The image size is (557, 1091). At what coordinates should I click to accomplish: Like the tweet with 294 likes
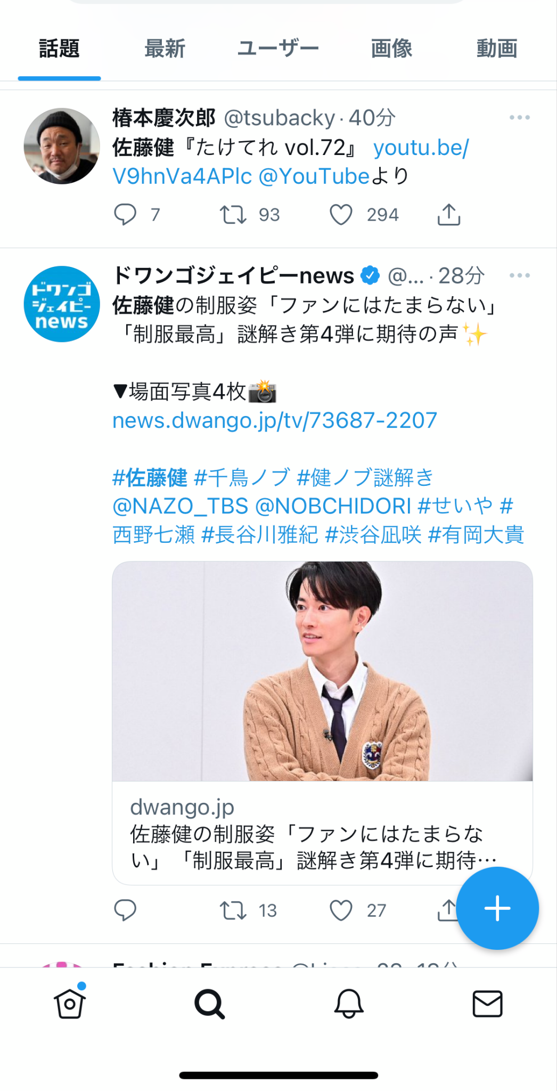[341, 215]
